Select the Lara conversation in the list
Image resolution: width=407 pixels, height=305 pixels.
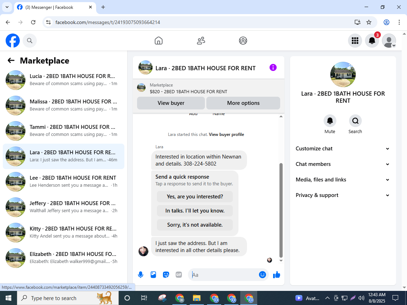tap(64, 156)
